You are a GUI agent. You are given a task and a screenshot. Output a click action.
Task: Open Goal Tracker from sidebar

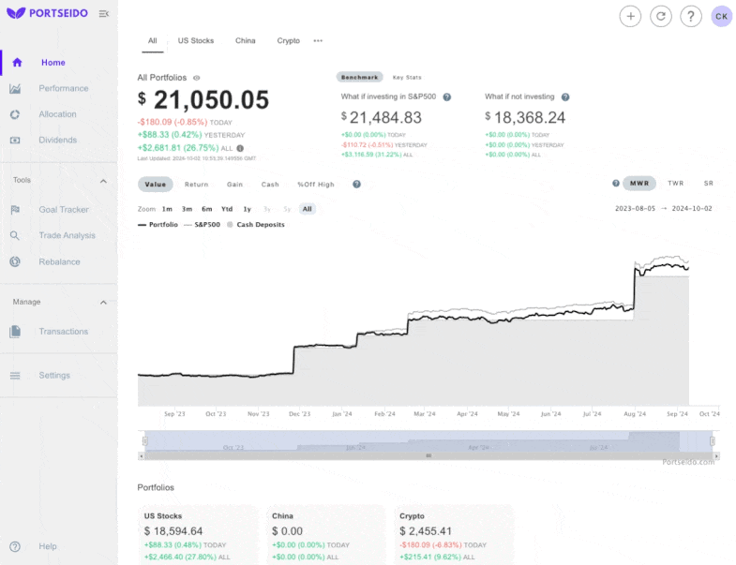click(63, 210)
